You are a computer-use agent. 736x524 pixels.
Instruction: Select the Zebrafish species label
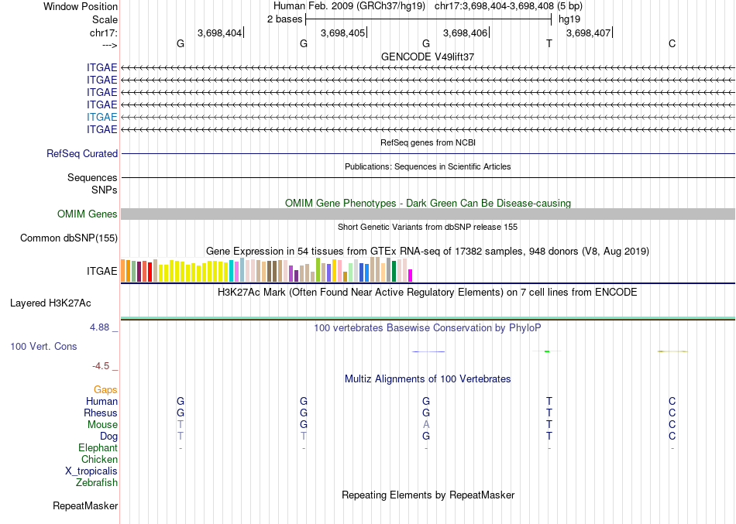[x=97, y=482]
